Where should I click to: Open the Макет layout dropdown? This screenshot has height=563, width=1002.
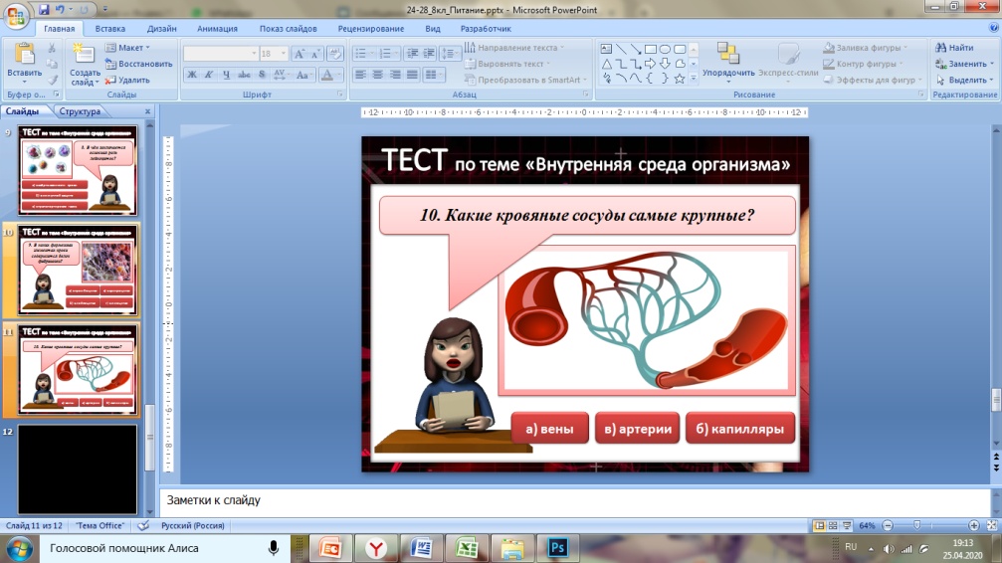click(x=129, y=48)
